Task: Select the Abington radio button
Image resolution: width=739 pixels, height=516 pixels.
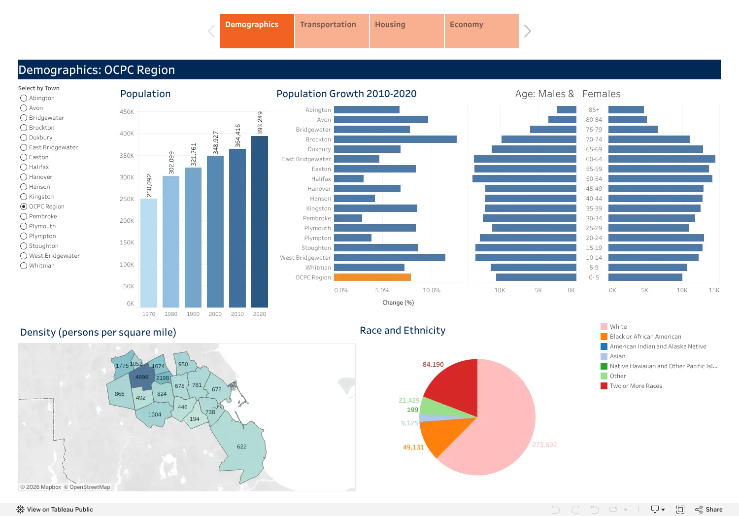Action: (x=24, y=98)
